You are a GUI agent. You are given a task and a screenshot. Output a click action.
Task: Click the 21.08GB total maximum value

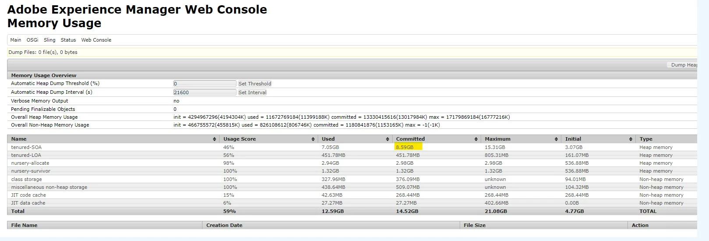[496, 211]
